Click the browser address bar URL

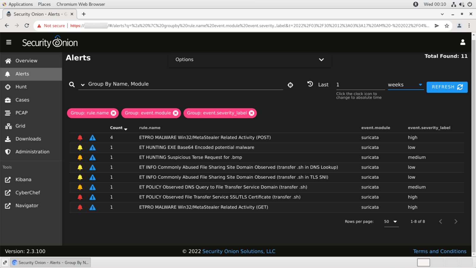(x=250, y=26)
